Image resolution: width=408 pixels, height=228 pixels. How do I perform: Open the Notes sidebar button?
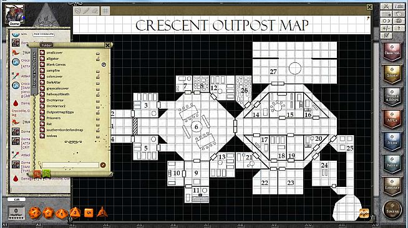(x=392, y=164)
